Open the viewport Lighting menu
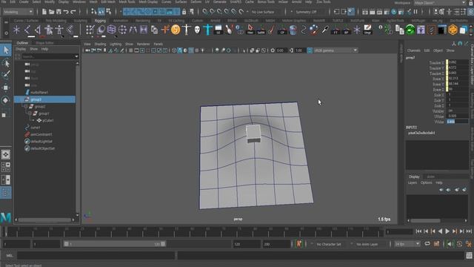474x267 pixels. click(x=116, y=44)
